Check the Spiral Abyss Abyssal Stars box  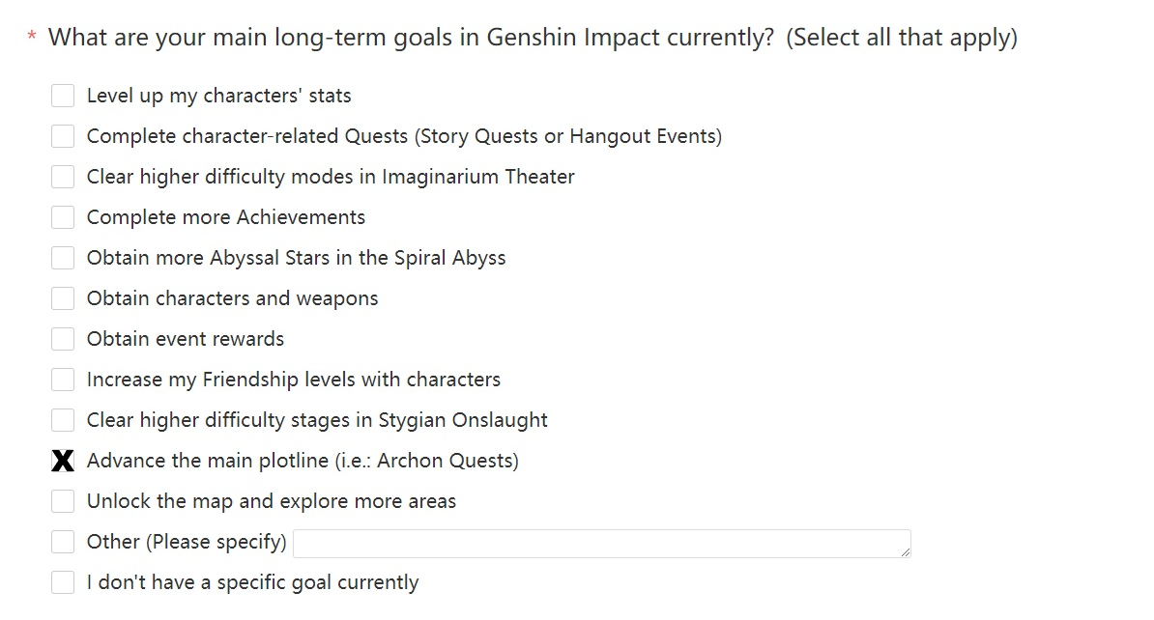tap(63, 258)
